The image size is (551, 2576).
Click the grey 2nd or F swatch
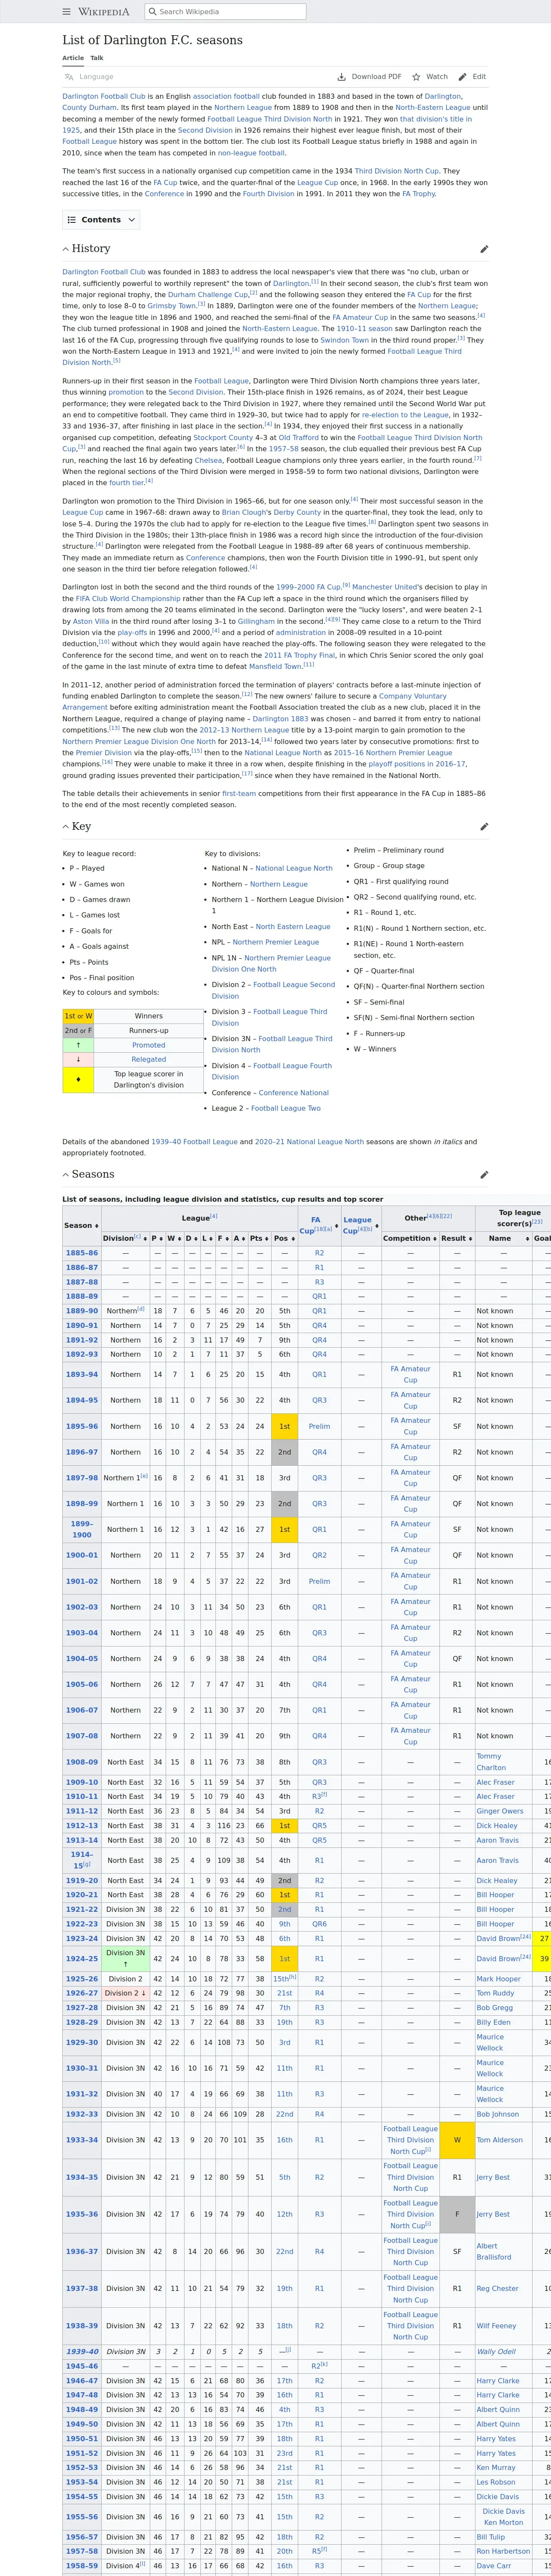[x=78, y=1031]
